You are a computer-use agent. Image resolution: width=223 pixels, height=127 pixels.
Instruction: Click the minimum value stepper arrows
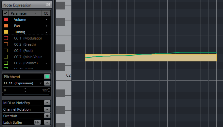tap(25, 90)
